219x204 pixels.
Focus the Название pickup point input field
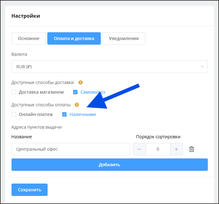pos(71,149)
